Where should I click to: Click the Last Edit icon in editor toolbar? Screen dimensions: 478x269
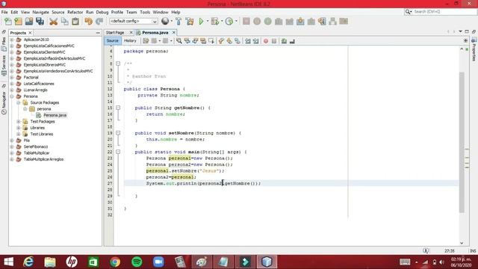pos(146,41)
